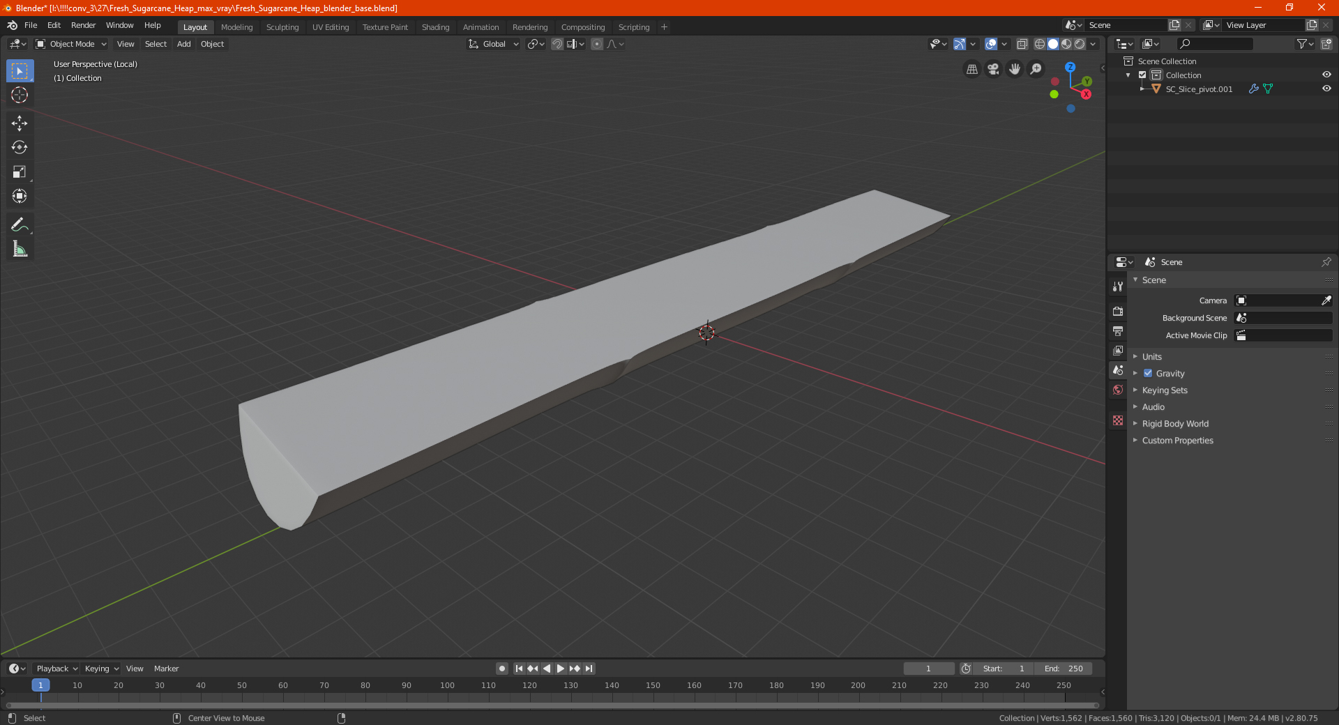Open the viewport shading options dropdown arrow

1093,44
